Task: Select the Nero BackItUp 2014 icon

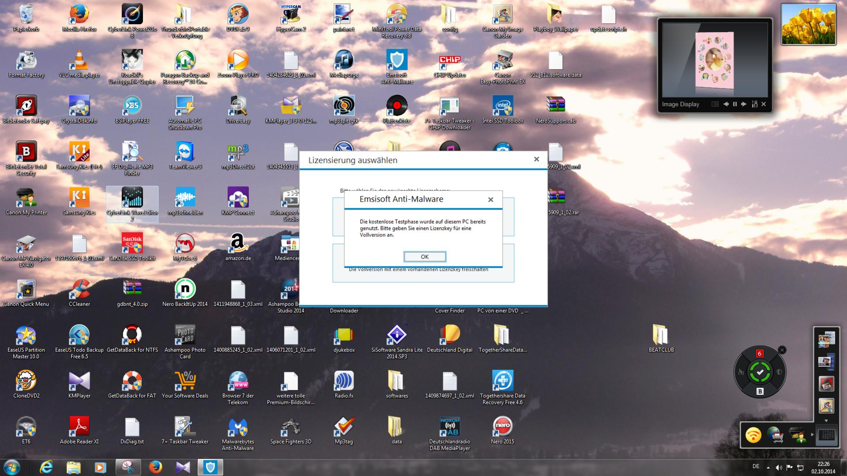Action: coord(185,293)
